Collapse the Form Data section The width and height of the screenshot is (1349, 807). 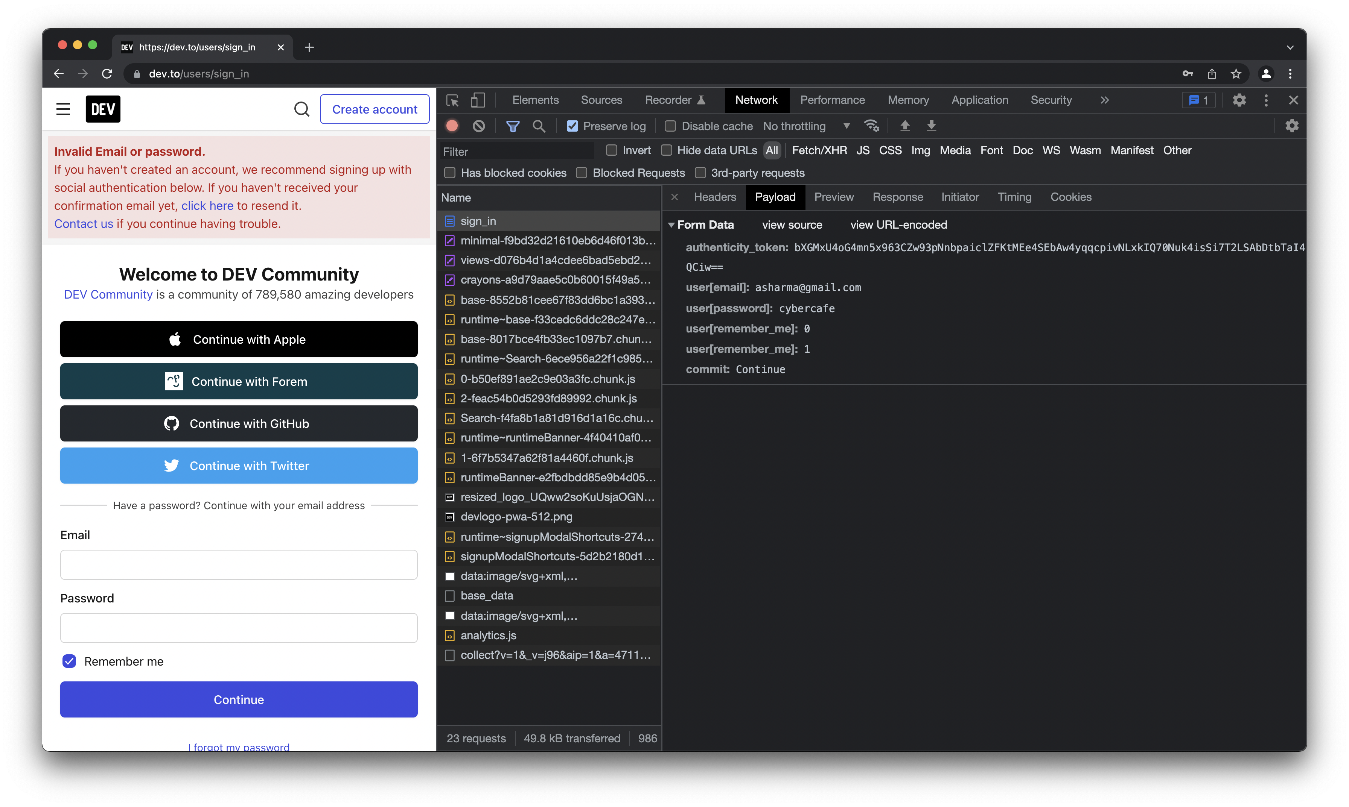(671, 225)
